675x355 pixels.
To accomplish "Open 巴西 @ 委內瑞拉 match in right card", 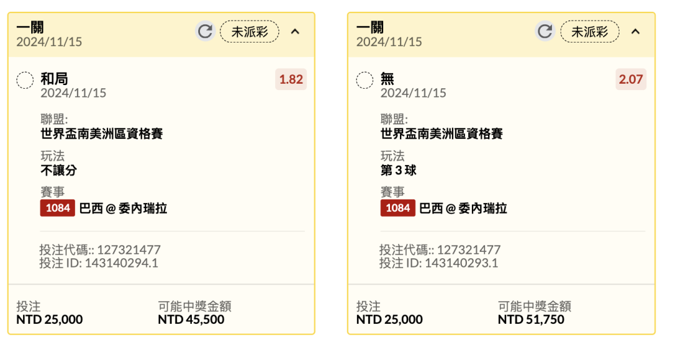I will click(x=463, y=208).
